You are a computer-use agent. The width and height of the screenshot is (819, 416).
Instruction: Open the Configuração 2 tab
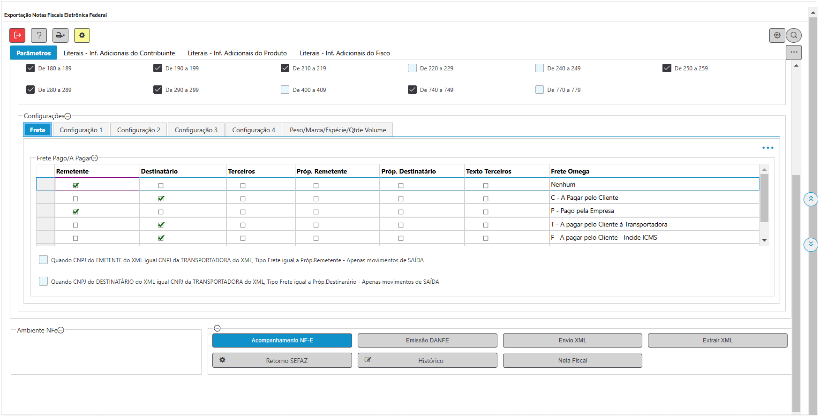[x=138, y=130]
